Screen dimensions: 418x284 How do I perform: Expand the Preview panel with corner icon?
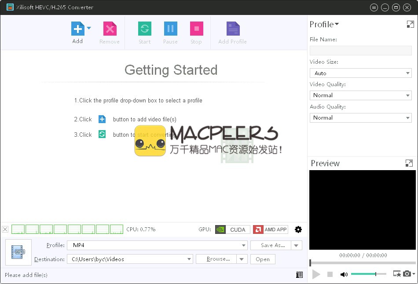(x=409, y=163)
